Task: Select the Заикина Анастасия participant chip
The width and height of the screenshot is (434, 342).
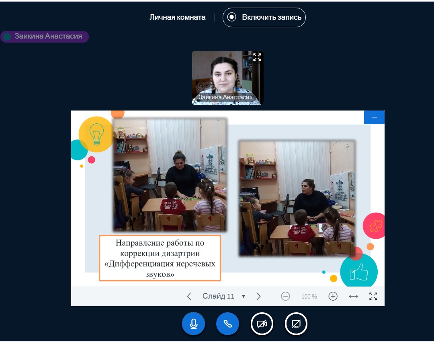Action: tap(45, 37)
